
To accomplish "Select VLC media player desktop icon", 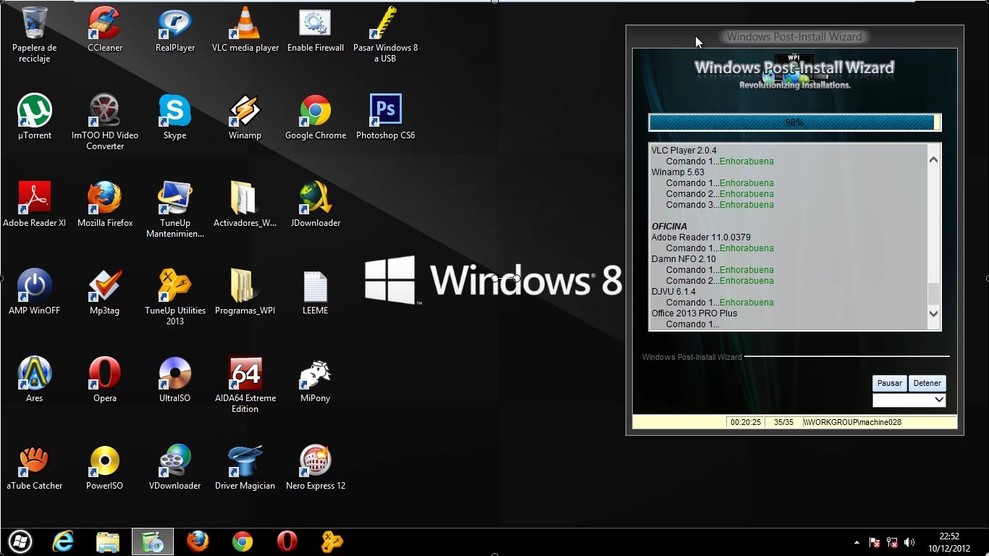I will (245, 29).
